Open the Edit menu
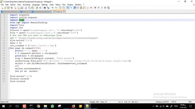The height and width of the screenshot is (109, 195). click(7, 5)
